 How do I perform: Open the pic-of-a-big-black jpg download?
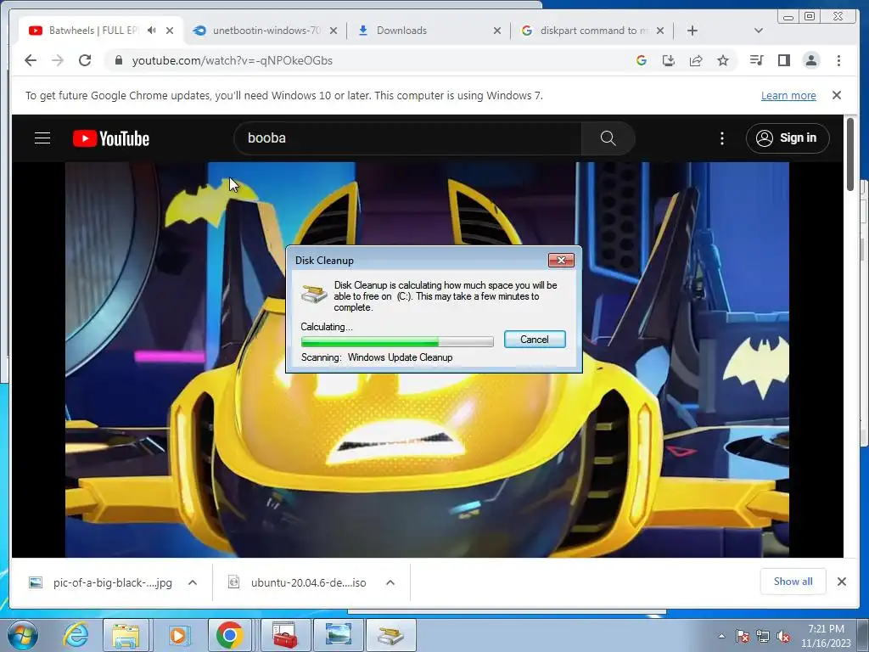coord(113,582)
